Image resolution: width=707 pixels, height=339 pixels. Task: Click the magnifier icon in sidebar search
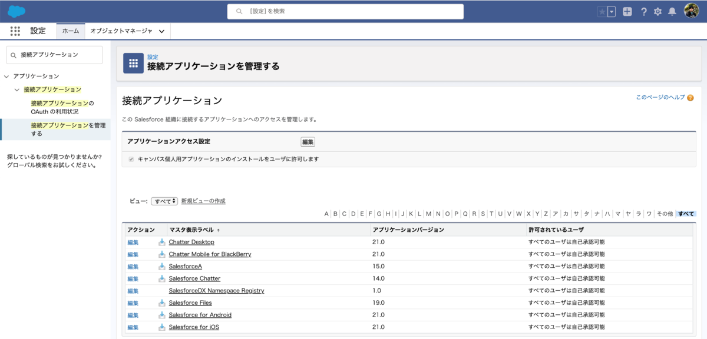tap(14, 55)
